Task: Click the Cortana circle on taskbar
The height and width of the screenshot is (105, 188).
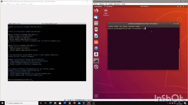Action: (x=41, y=103)
